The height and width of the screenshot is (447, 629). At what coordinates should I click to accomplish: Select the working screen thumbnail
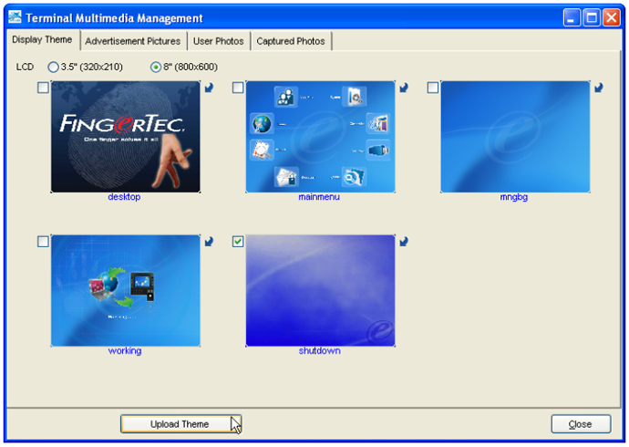[126, 291]
